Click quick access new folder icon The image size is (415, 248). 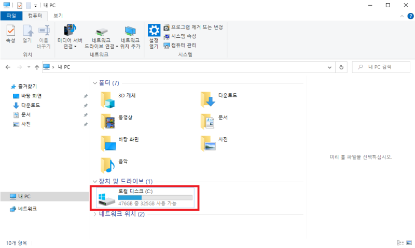point(29,5)
